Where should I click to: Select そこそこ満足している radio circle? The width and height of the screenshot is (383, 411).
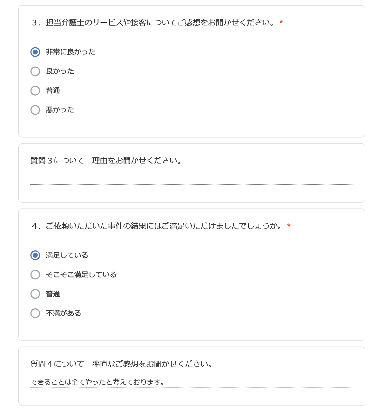click(35, 275)
